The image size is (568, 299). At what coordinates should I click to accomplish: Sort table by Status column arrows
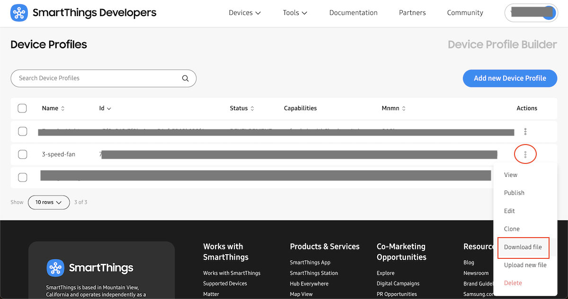(x=252, y=108)
